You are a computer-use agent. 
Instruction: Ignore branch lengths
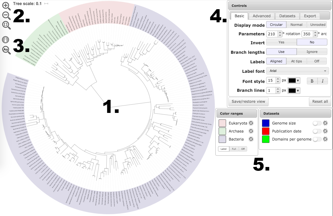point(312,52)
